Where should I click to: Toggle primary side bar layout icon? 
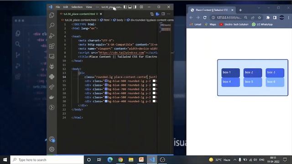click(125, 7)
